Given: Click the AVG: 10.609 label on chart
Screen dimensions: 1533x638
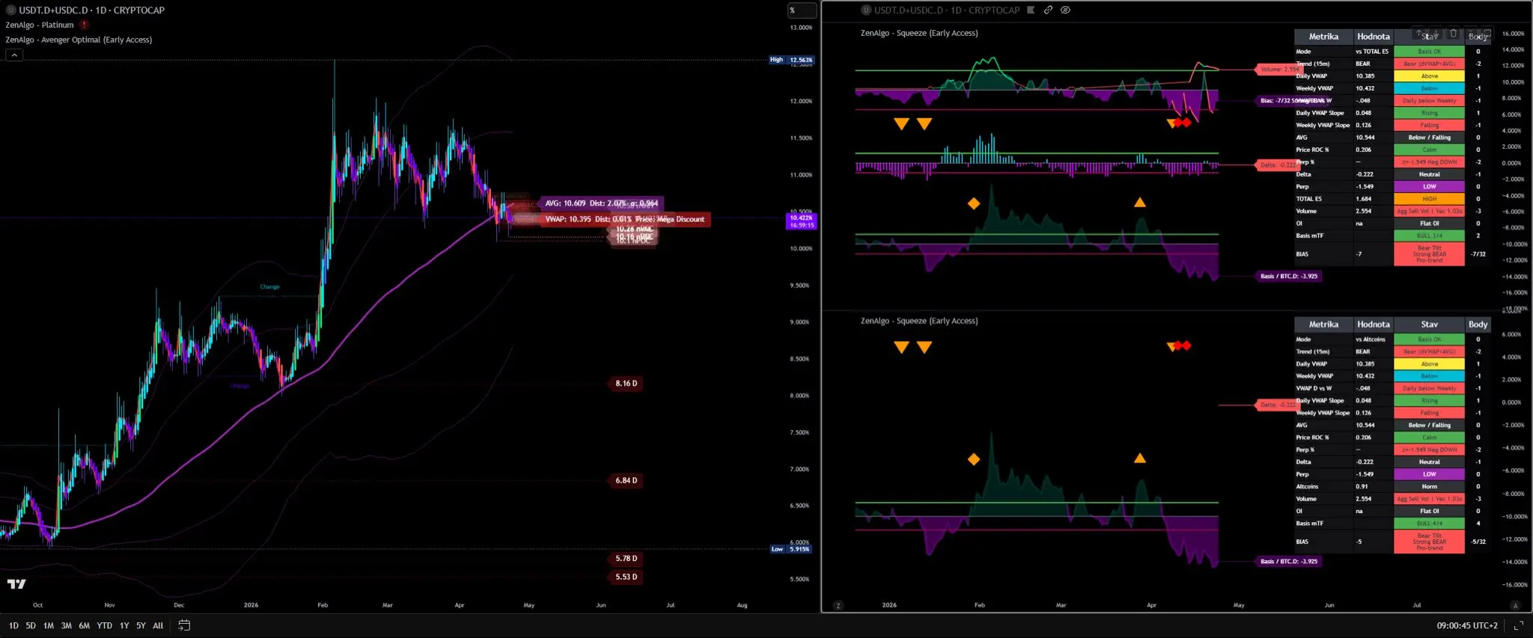Looking at the screenshot, I should pos(601,203).
